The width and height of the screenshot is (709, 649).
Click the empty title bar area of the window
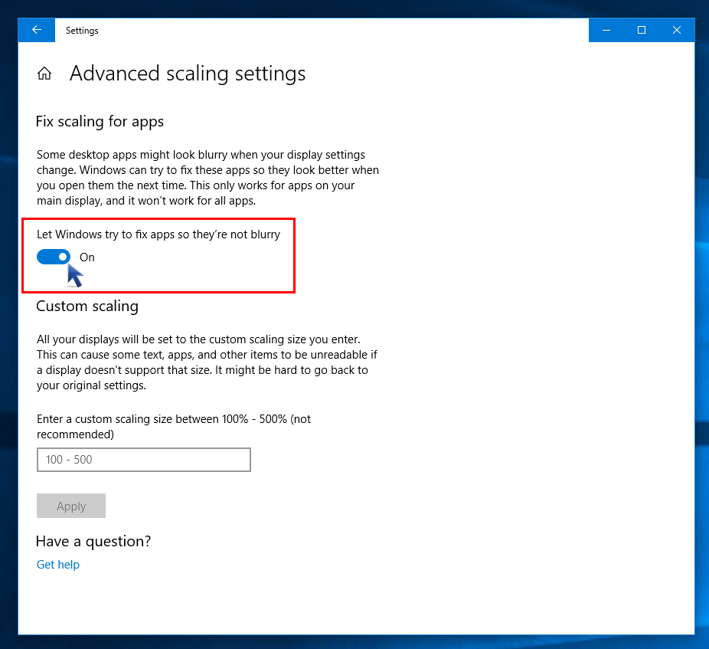click(x=345, y=31)
